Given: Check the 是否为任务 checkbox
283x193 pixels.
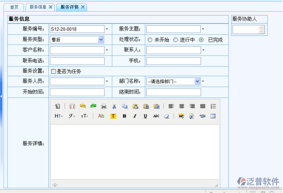Looking at the screenshot, I should 53,72.
